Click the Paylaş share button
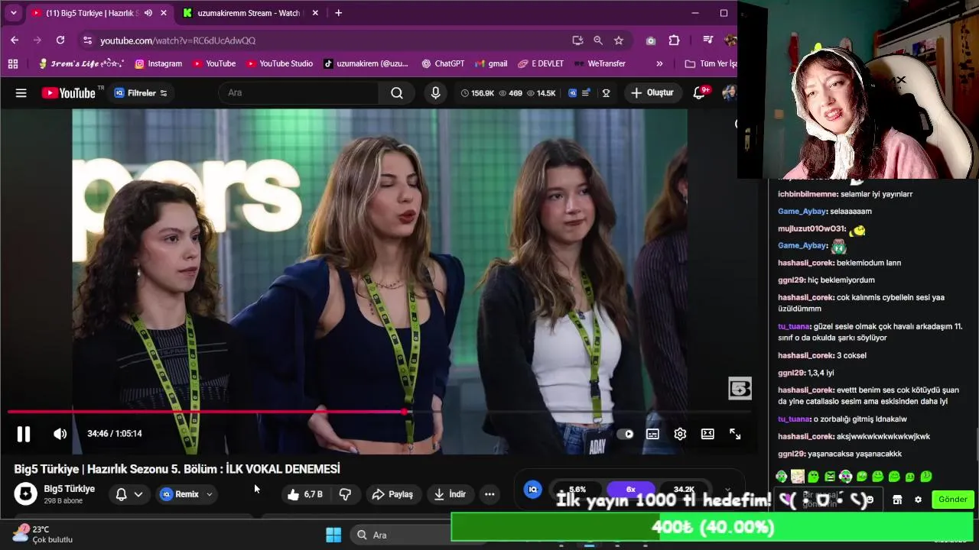This screenshot has height=550, width=979. [x=392, y=494]
